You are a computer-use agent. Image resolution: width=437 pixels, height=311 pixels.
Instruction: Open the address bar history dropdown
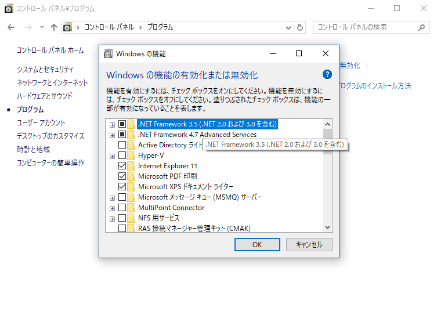click(288, 28)
